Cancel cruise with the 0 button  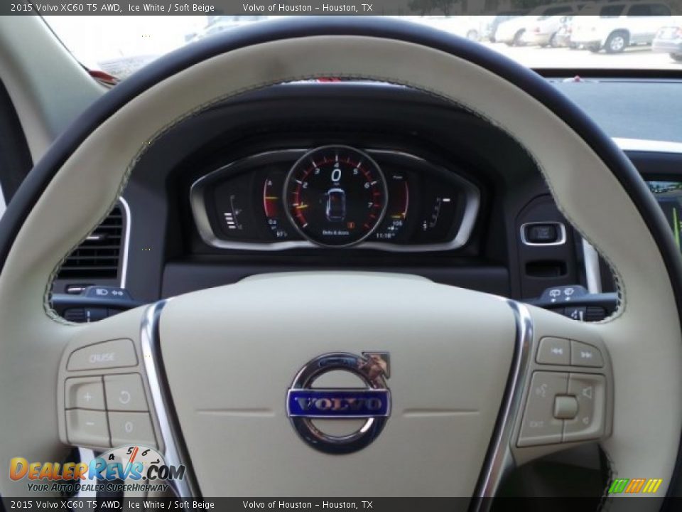[129, 425]
